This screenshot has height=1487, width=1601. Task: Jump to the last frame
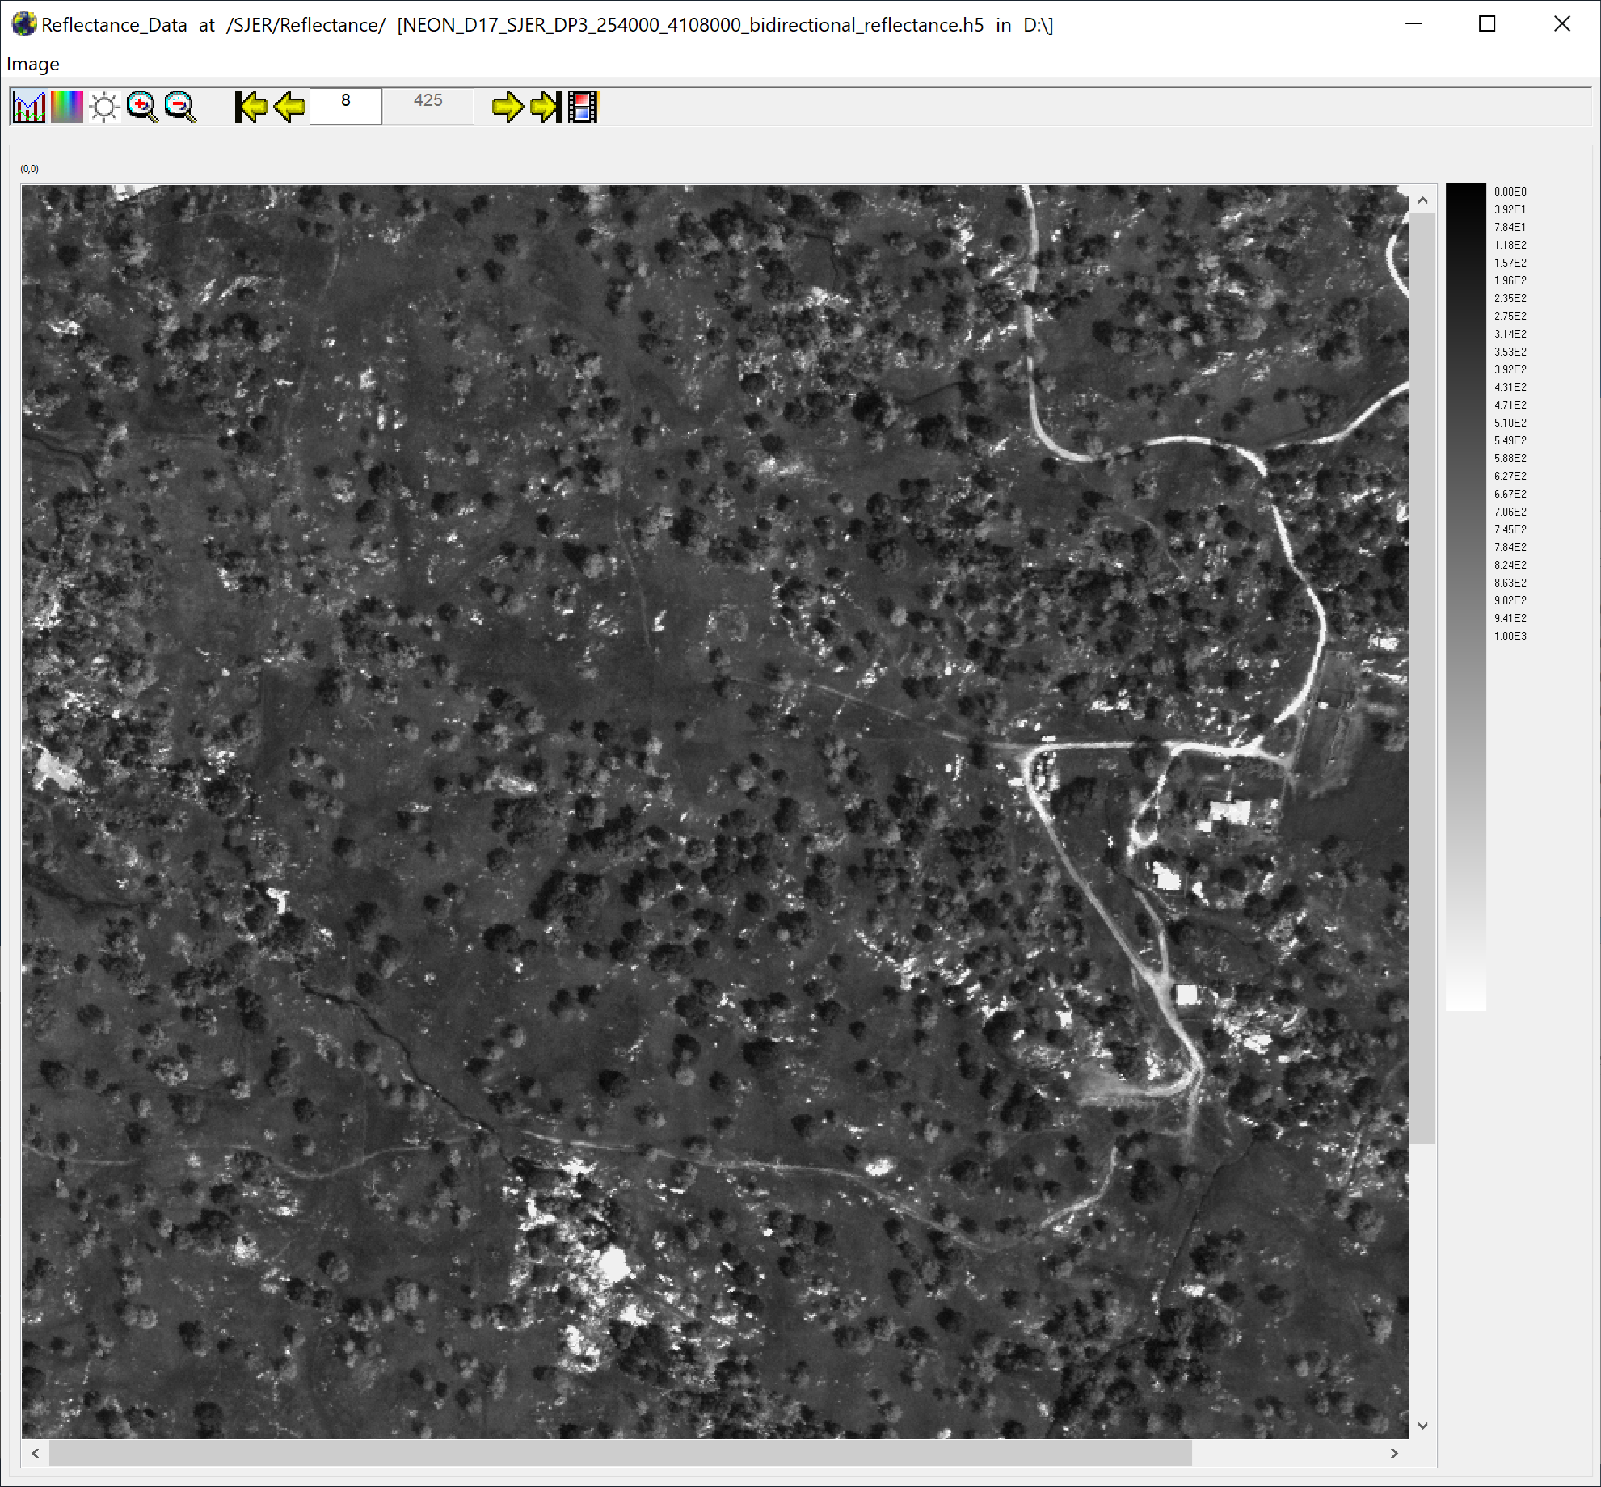(x=546, y=107)
